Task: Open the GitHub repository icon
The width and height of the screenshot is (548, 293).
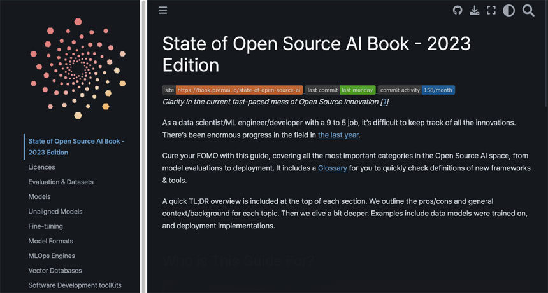Action: [457, 10]
